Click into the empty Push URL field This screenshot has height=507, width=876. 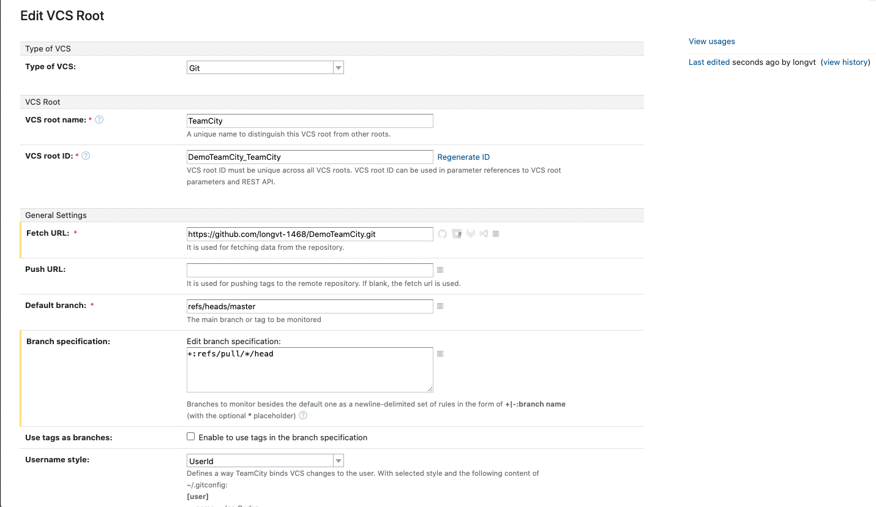coord(310,270)
